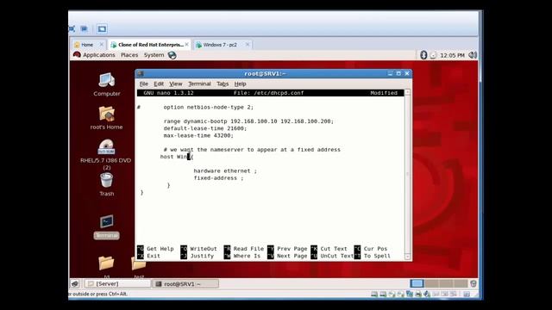Open the Applications menu in GNOME panel

(99, 55)
